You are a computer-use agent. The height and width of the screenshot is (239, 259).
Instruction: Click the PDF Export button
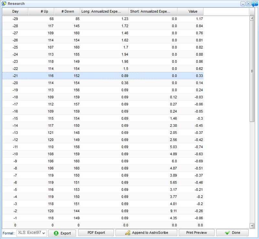96,233
